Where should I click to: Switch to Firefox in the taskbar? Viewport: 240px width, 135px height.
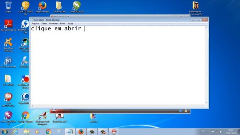(81, 132)
